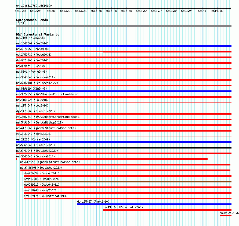Screen dimensions: 239x226
Task: Click esv2759730 (Redon2006) variant label
Action: pos(34,55)
